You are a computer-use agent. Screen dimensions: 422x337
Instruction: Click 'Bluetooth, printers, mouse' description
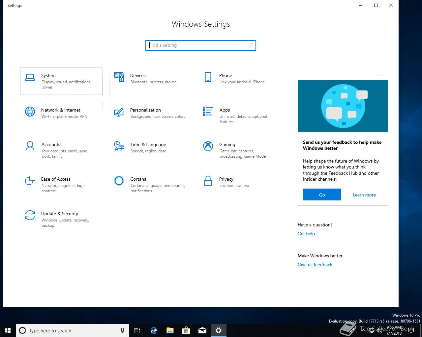153,82
